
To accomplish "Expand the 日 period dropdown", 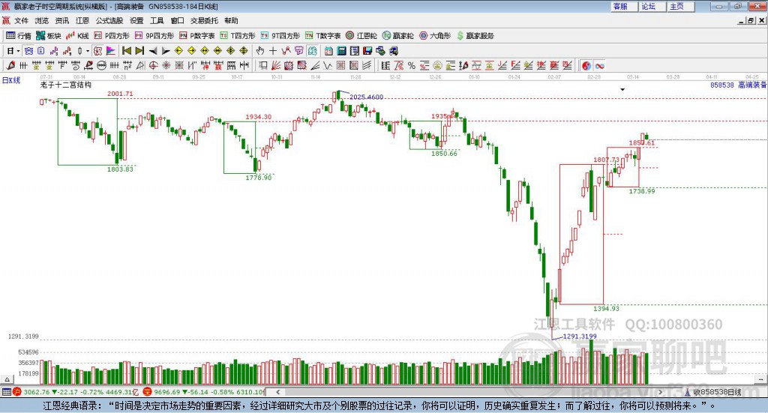I will pos(18,51).
